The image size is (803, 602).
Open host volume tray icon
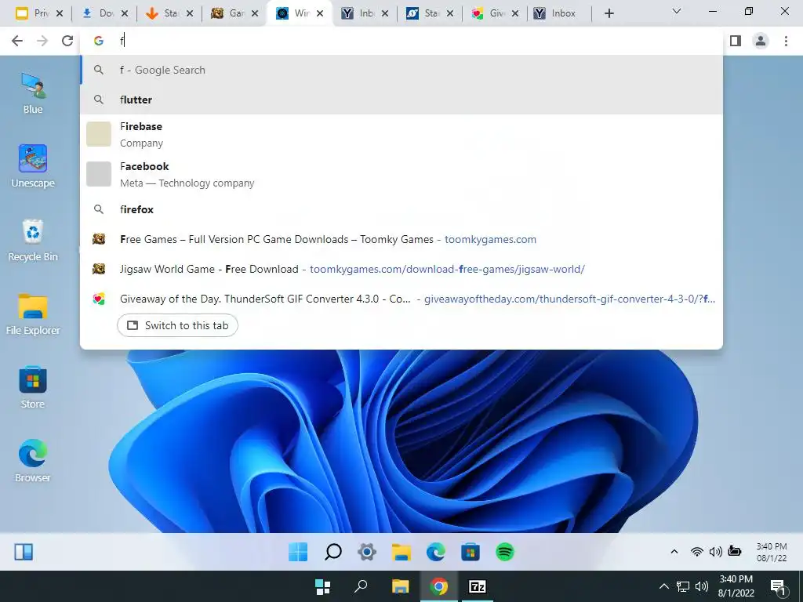click(x=702, y=586)
